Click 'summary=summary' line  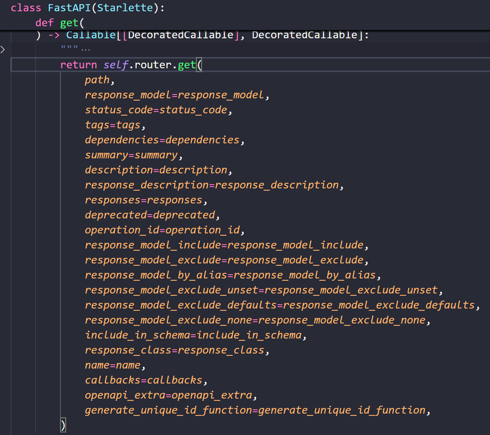tap(134, 155)
